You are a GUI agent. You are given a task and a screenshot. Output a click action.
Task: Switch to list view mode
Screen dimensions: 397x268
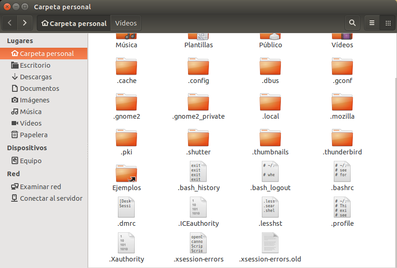pos(371,23)
